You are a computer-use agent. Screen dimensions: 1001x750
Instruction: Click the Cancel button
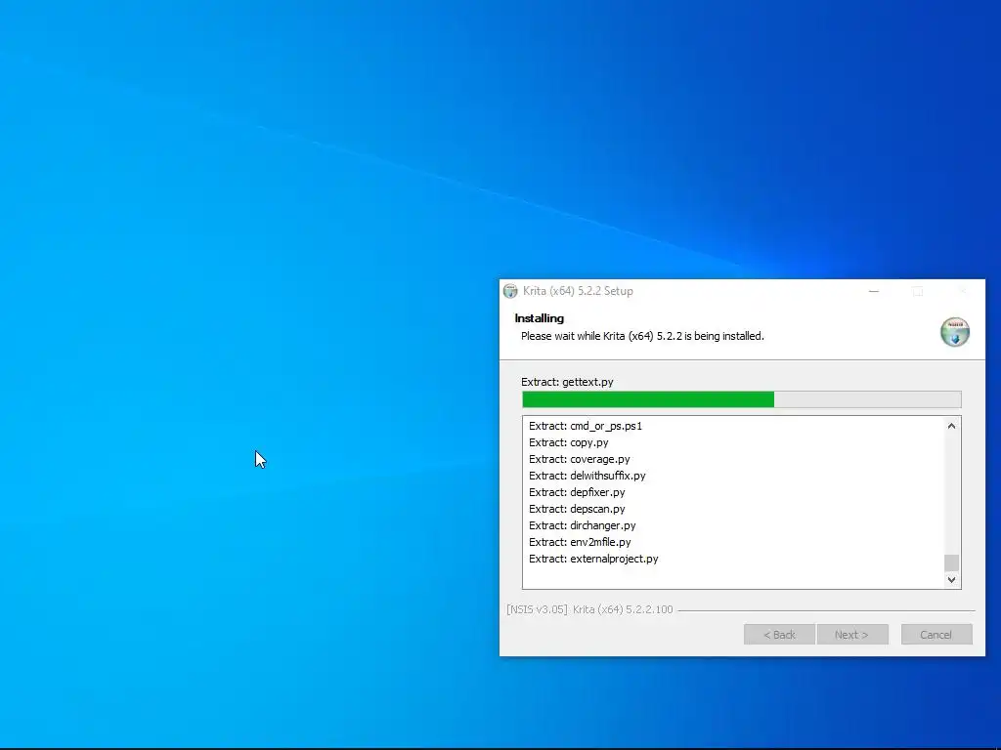click(x=936, y=635)
